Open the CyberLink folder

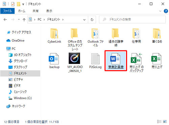[54, 36]
